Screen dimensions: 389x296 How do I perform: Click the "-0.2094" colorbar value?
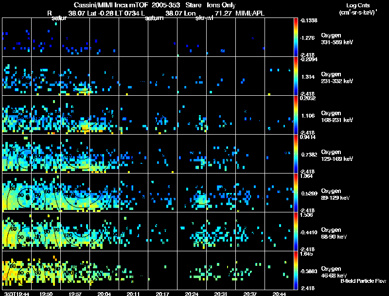pos(308,59)
